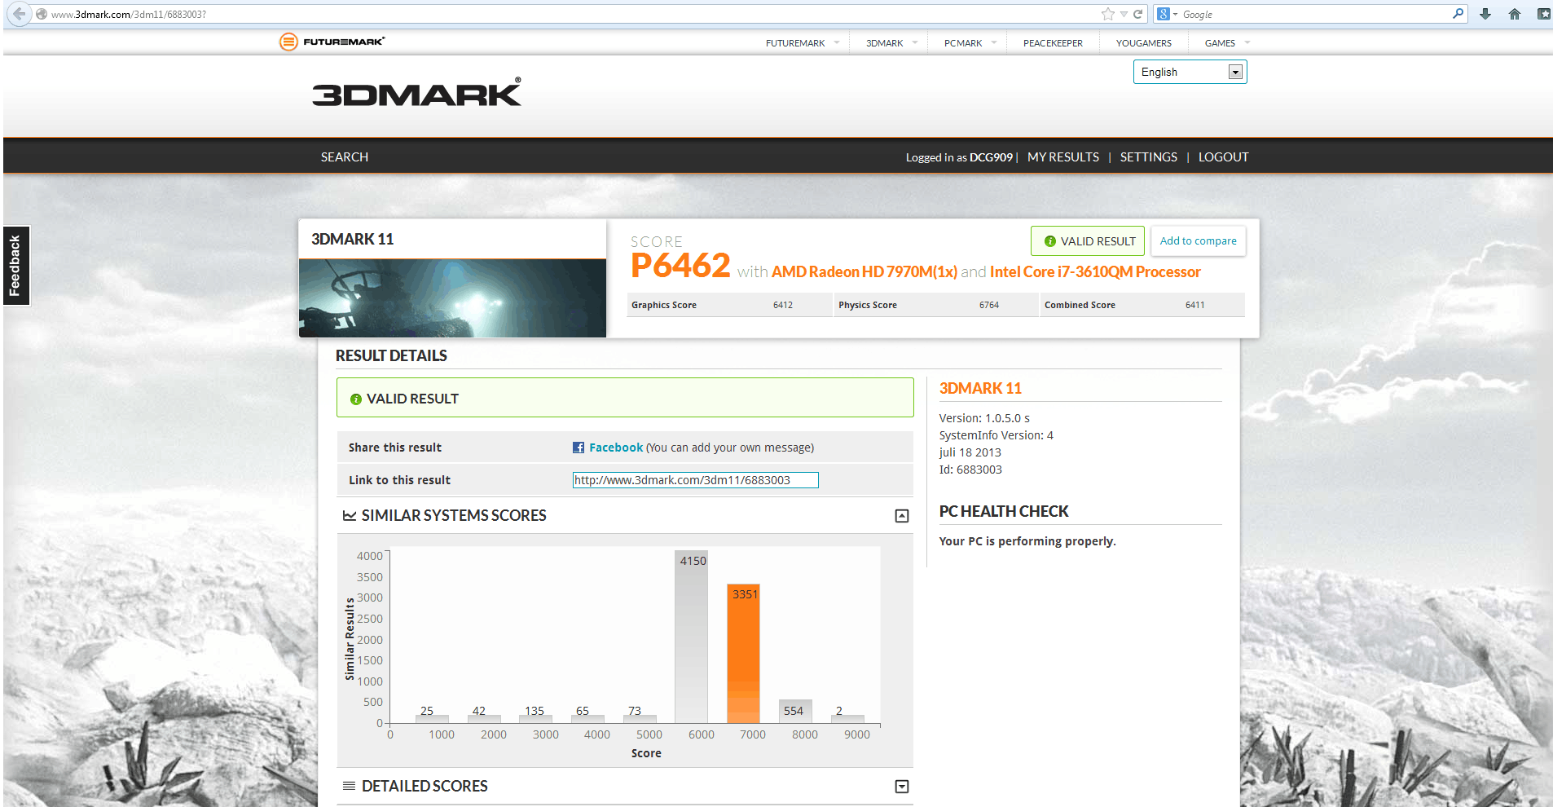Click the Combined Score value 6411

coord(1194,305)
